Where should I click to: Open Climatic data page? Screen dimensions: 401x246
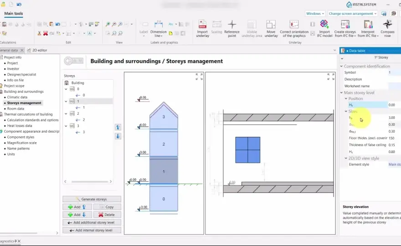tap(17, 97)
